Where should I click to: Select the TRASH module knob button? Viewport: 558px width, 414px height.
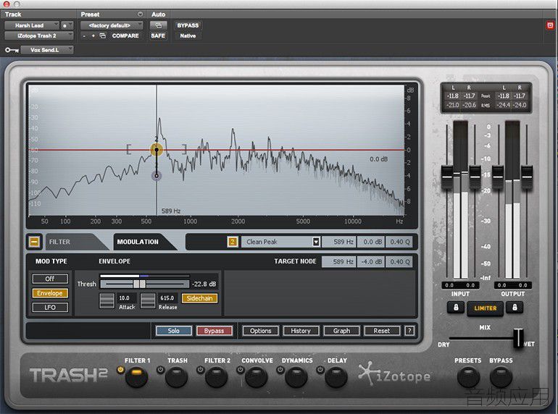pos(177,377)
